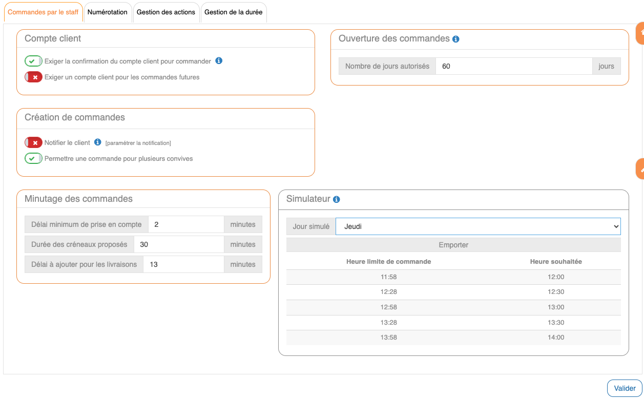
Task: Click the Simulateur info icon
Action: (x=336, y=199)
